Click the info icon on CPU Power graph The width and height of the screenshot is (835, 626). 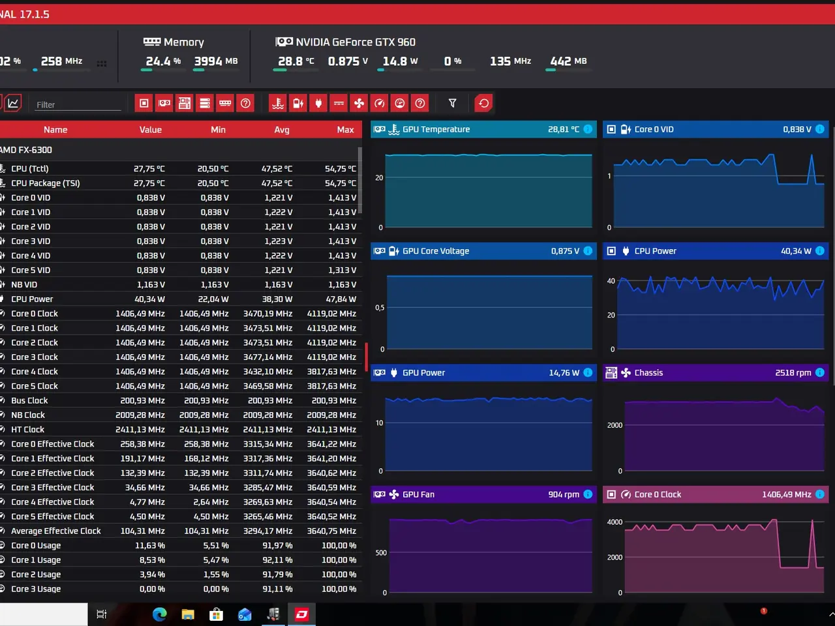coord(820,251)
